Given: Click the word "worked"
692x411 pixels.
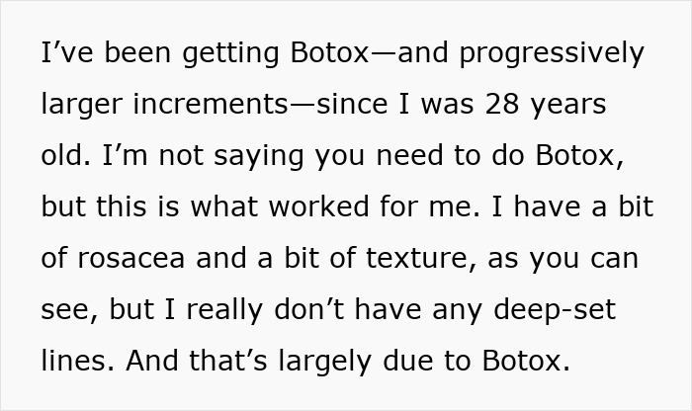Looking at the screenshot, I should pyautogui.click(x=318, y=206).
